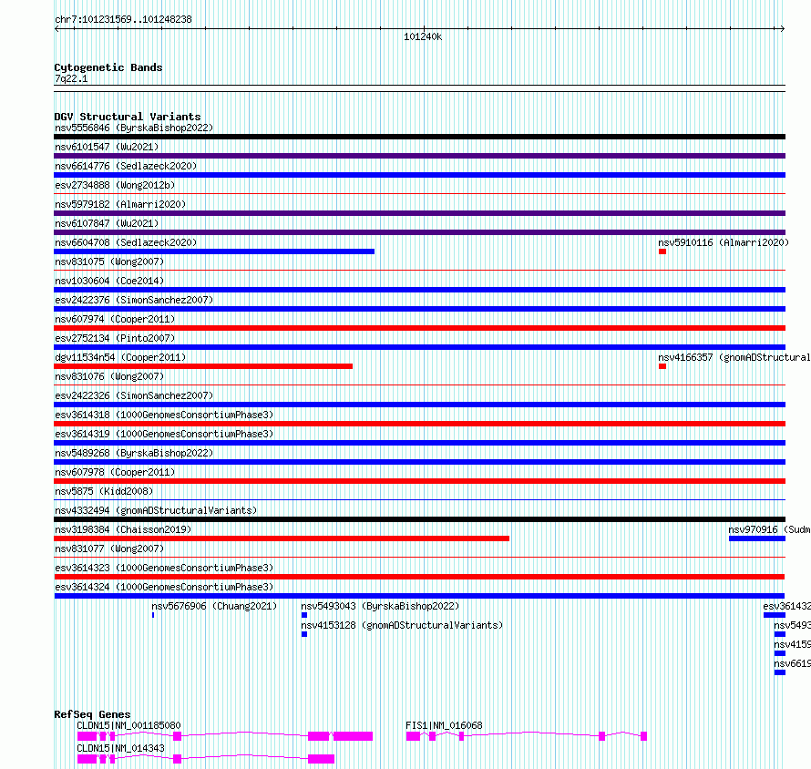
Task: Select the nsv6101547 (Wu2021) variant label
Action: pyautogui.click(x=107, y=147)
